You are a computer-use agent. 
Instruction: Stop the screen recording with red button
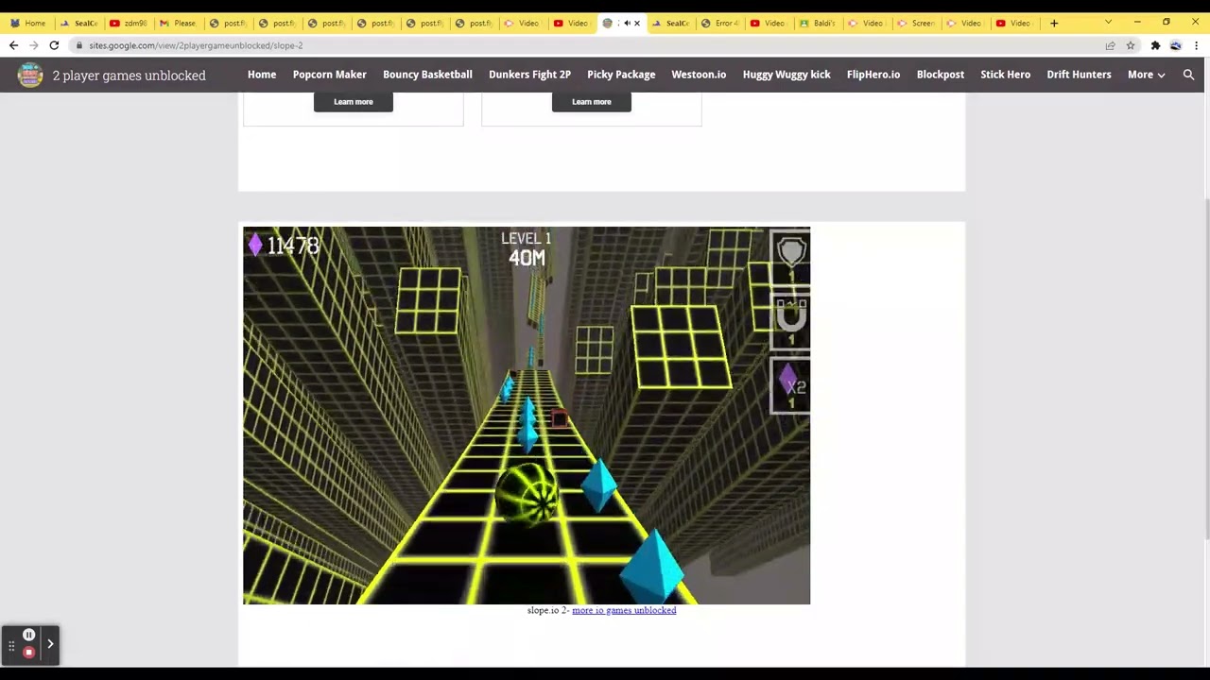click(29, 652)
